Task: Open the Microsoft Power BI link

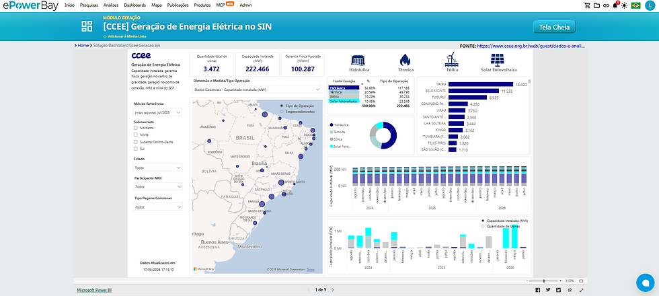Action: pyautogui.click(x=95, y=290)
